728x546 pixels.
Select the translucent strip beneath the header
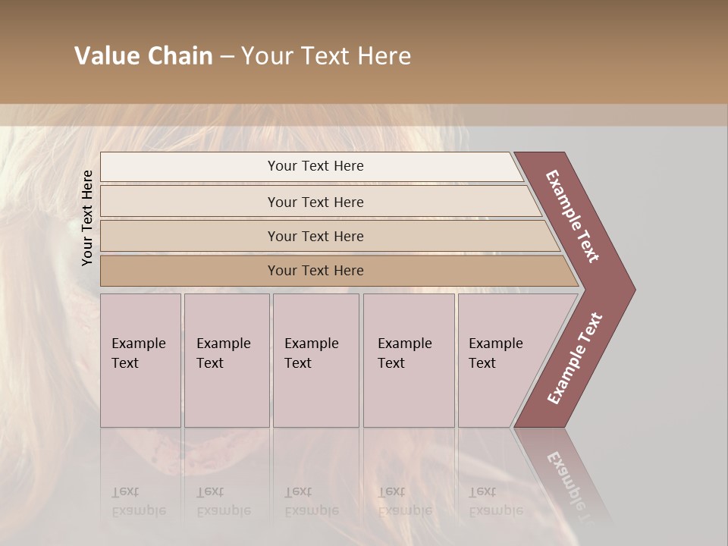click(x=364, y=115)
